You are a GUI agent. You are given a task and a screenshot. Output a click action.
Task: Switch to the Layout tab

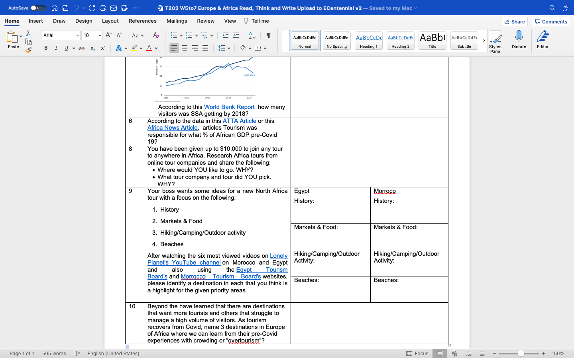click(110, 21)
